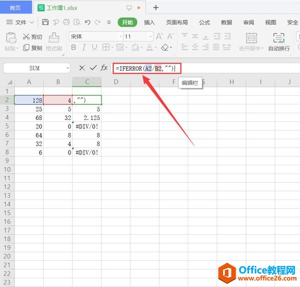The width and height of the screenshot is (300, 287).
Task: Align text right
Action: tap(206, 47)
